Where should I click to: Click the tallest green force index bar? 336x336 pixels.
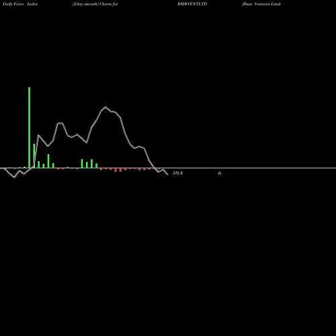(x=30, y=128)
